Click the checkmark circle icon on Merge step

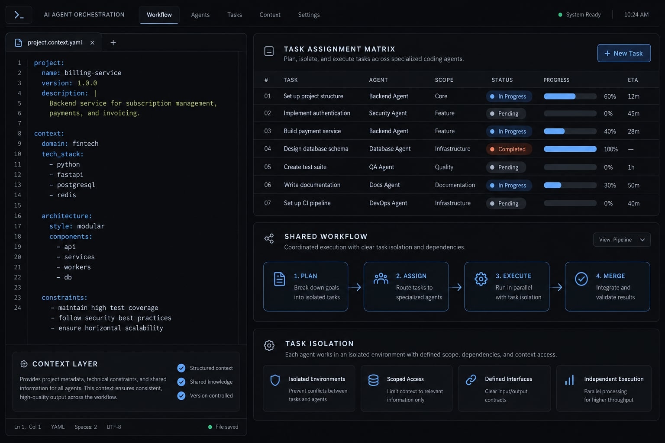[x=581, y=279]
